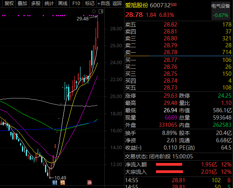Click the 净流入额 amount 1.95亿
Screen dimensions: 233x188
[x=209, y=165]
